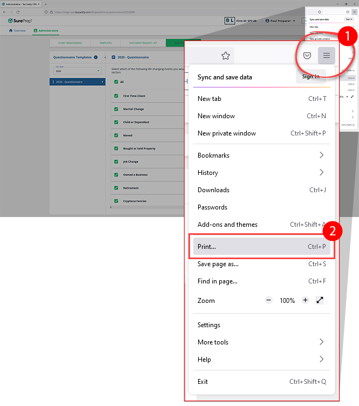This screenshot has height=406, width=359.
Task: Uncheck the Job Change checkbox
Action: click(x=116, y=161)
